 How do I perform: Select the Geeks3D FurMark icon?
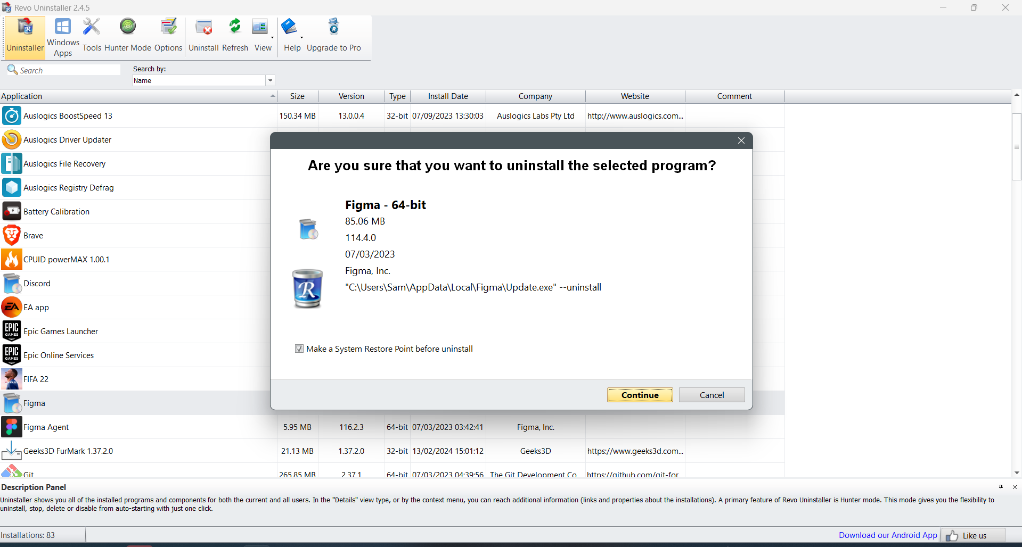[12, 451]
